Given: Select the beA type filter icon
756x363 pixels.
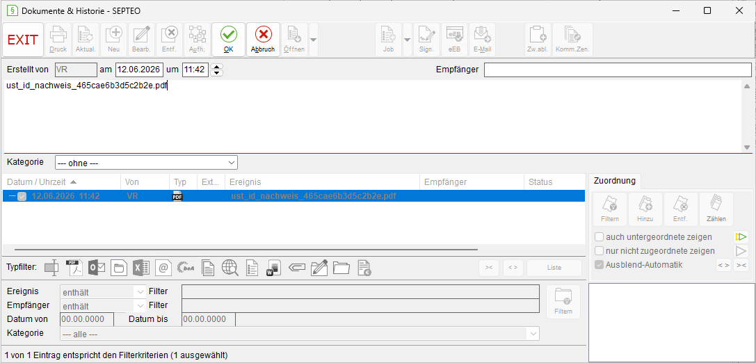Looking at the screenshot, I should tap(186, 268).
